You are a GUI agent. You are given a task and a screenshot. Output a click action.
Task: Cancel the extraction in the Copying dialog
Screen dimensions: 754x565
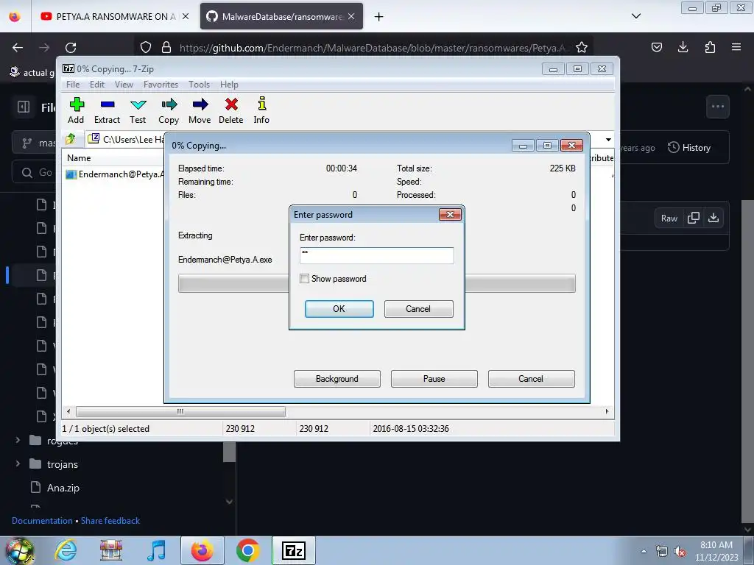click(532, 379)
